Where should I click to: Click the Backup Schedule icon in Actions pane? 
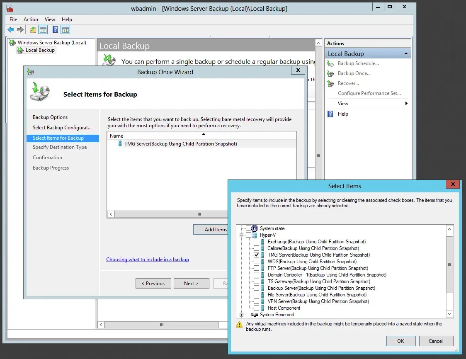[x=330, y=63]
